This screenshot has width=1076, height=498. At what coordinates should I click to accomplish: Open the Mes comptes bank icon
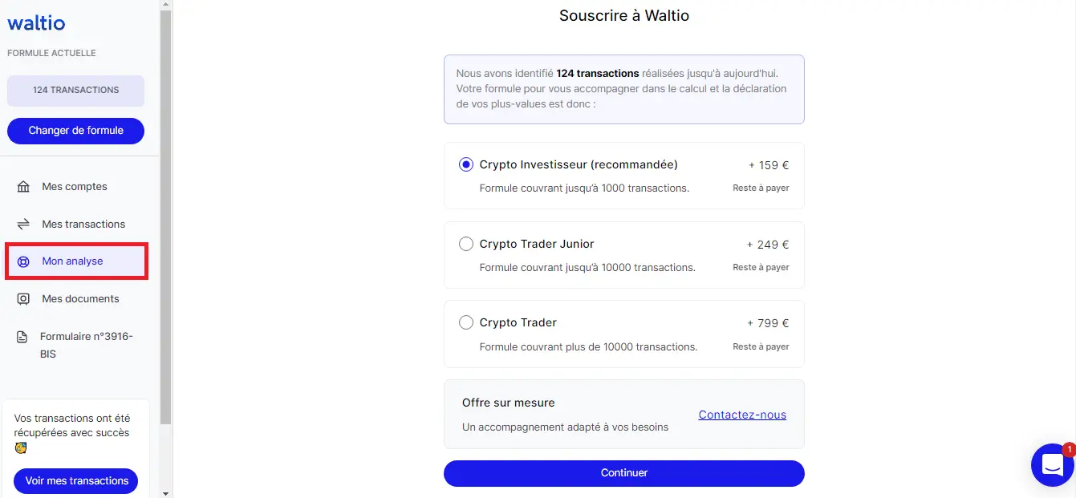point(25,186)
